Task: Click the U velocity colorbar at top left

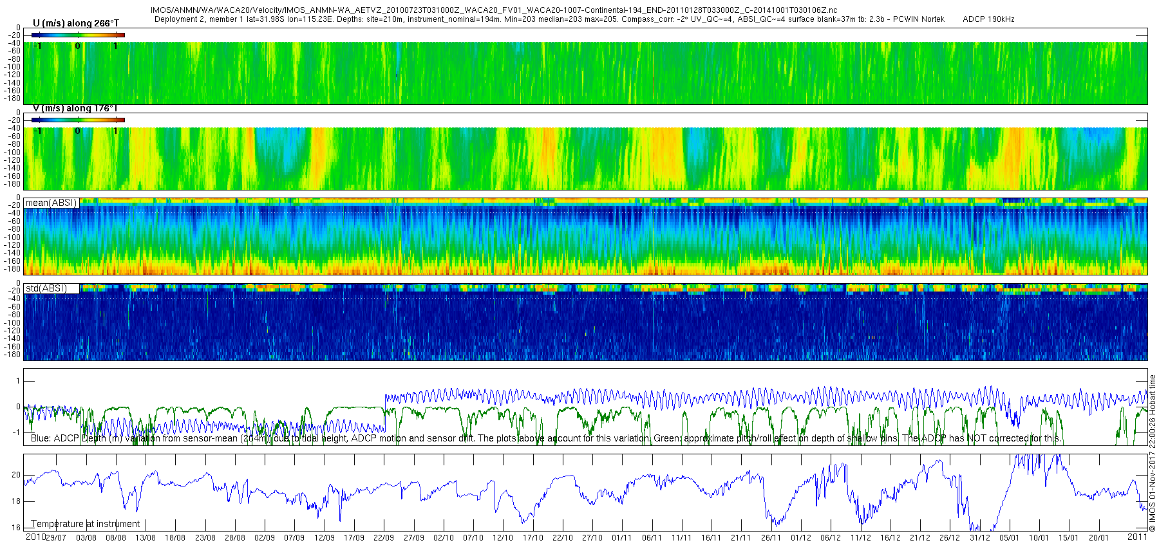Action: tap(78, 35)
